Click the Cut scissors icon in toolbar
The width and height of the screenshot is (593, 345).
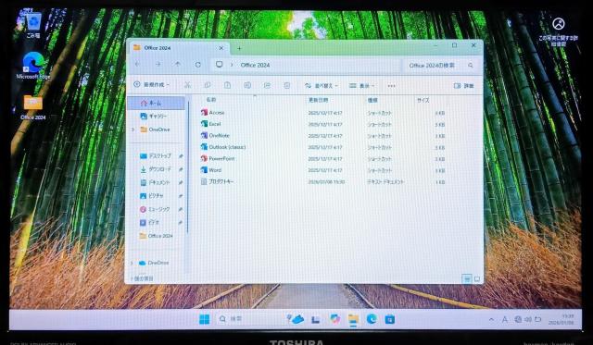click(x=187, y=85)
